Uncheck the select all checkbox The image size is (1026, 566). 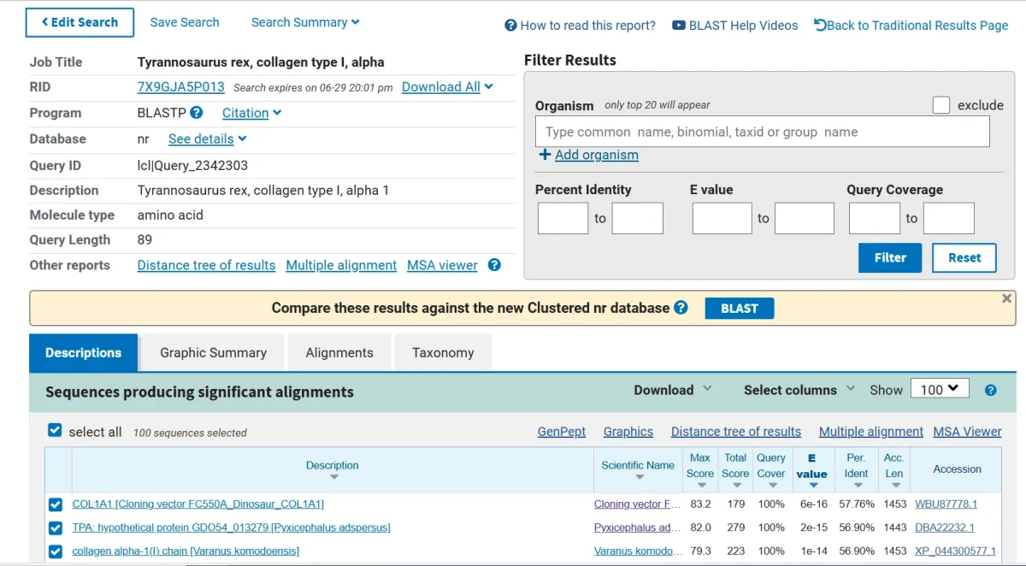(56, 431)
